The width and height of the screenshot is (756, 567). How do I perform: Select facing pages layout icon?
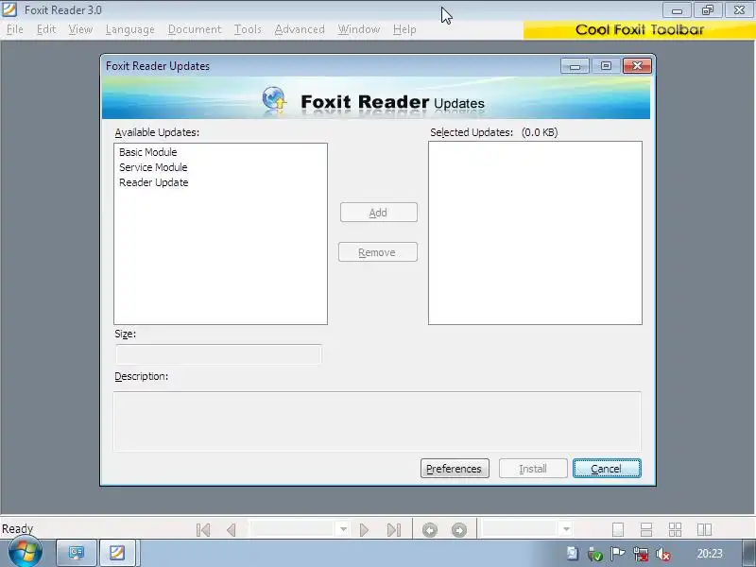[x=704, y=530]
